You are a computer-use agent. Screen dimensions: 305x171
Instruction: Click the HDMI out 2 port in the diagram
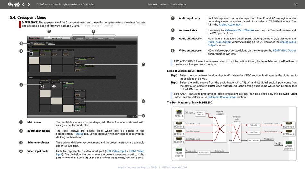click(289, 133)
